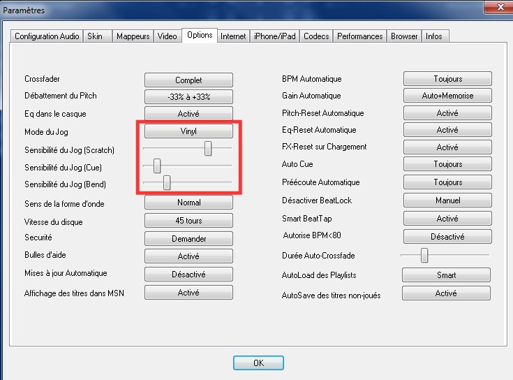Change the Débattement du Pitch -33% à +33% setting

(x=188, y=97)
